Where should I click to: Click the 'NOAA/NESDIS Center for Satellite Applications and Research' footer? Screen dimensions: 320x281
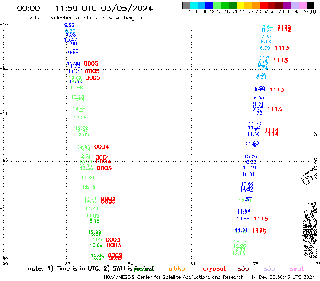click(x=174, y=277)
